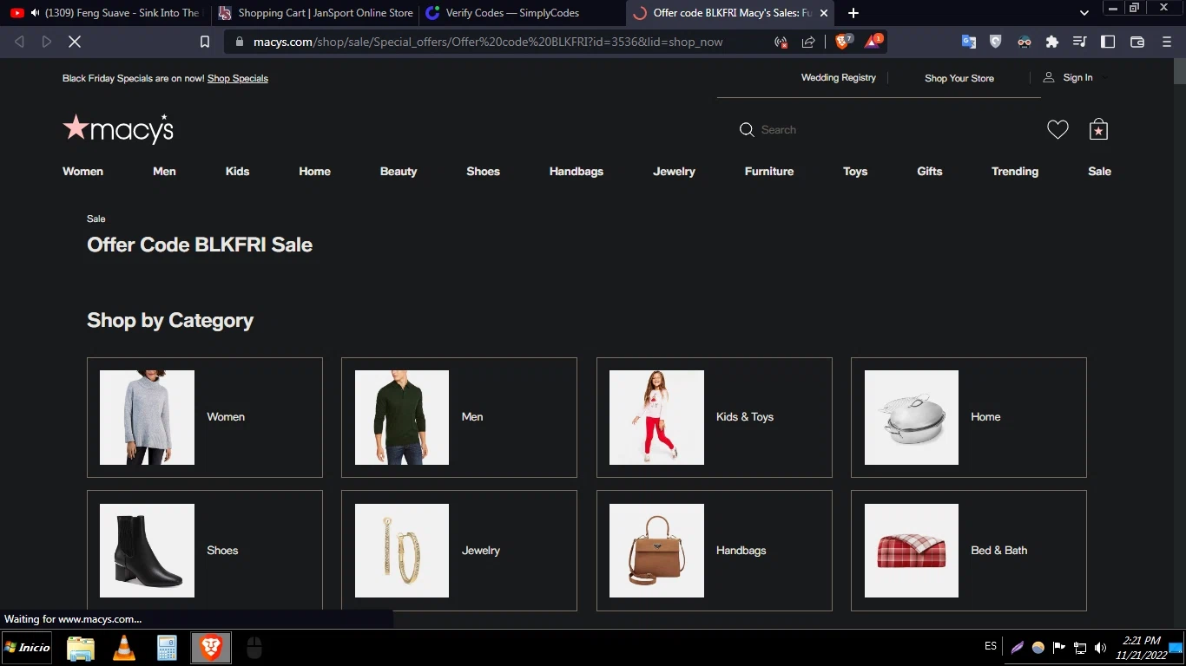This screenshot has height=666, width=1186.
Task: Open the tab search dropdown chevron
Action: [1084, 13]
